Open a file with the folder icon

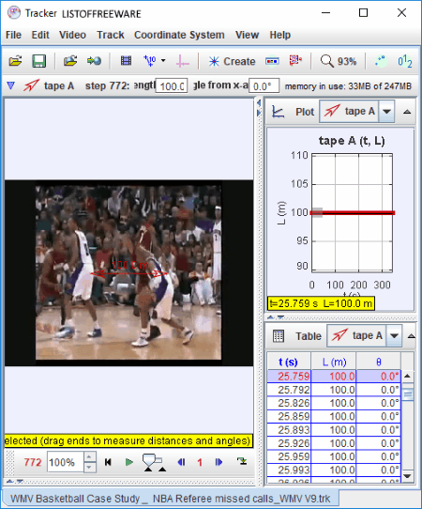point(15,61)
